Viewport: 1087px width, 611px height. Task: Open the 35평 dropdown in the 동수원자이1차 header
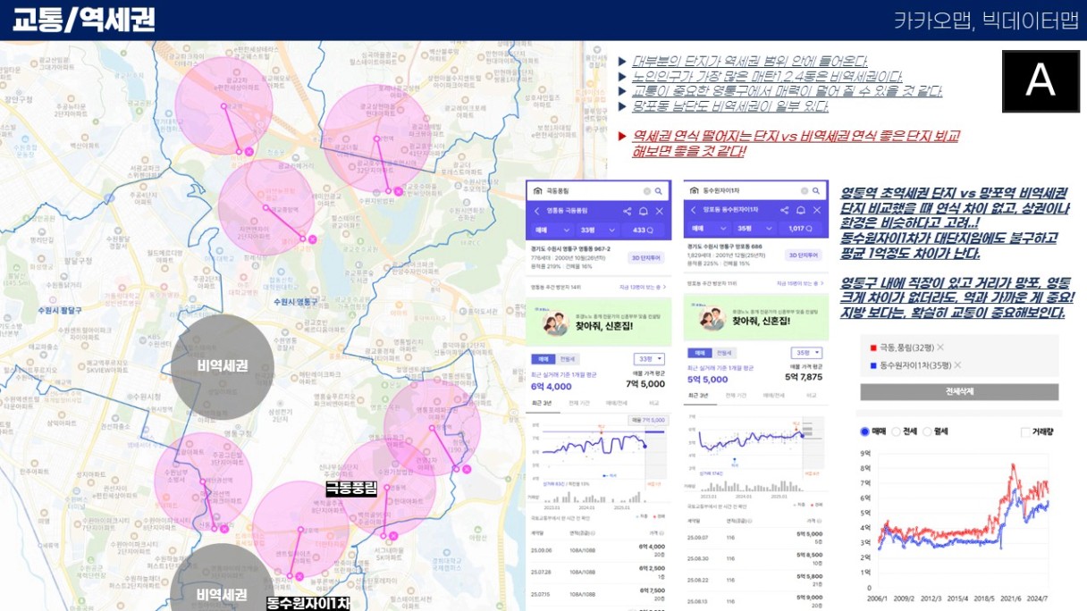point(754,229)
